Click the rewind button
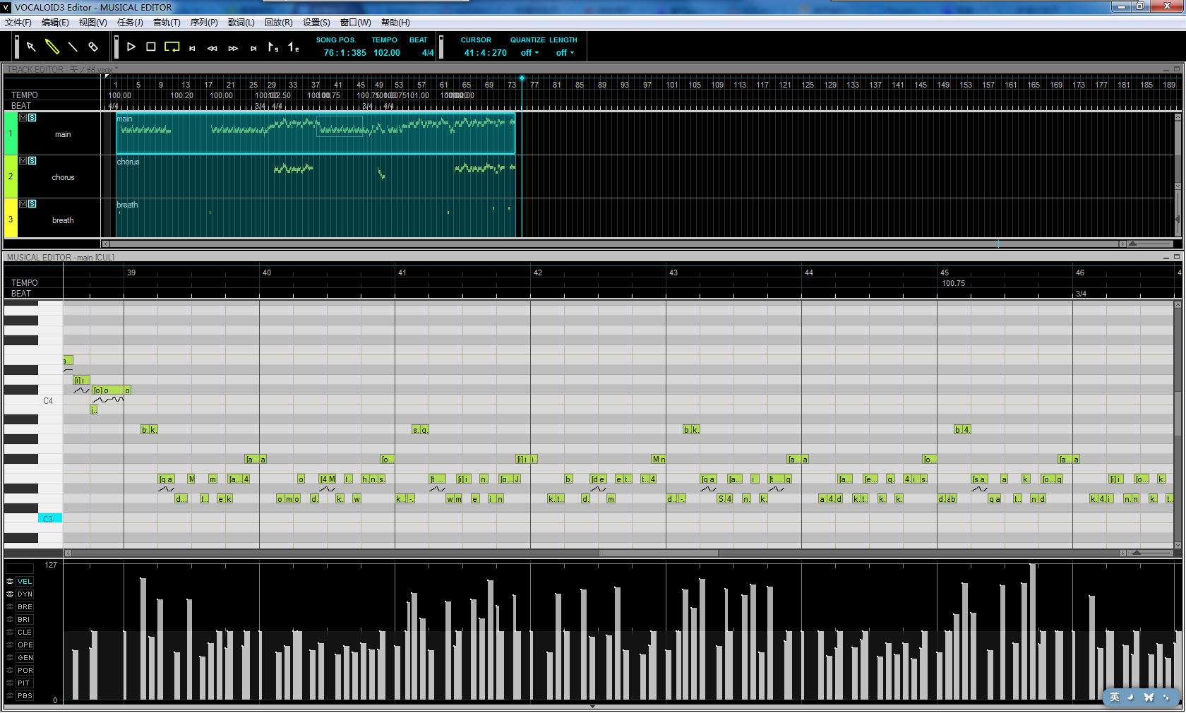The width and height of the screenshot is (1186, 713). [212, 48]
